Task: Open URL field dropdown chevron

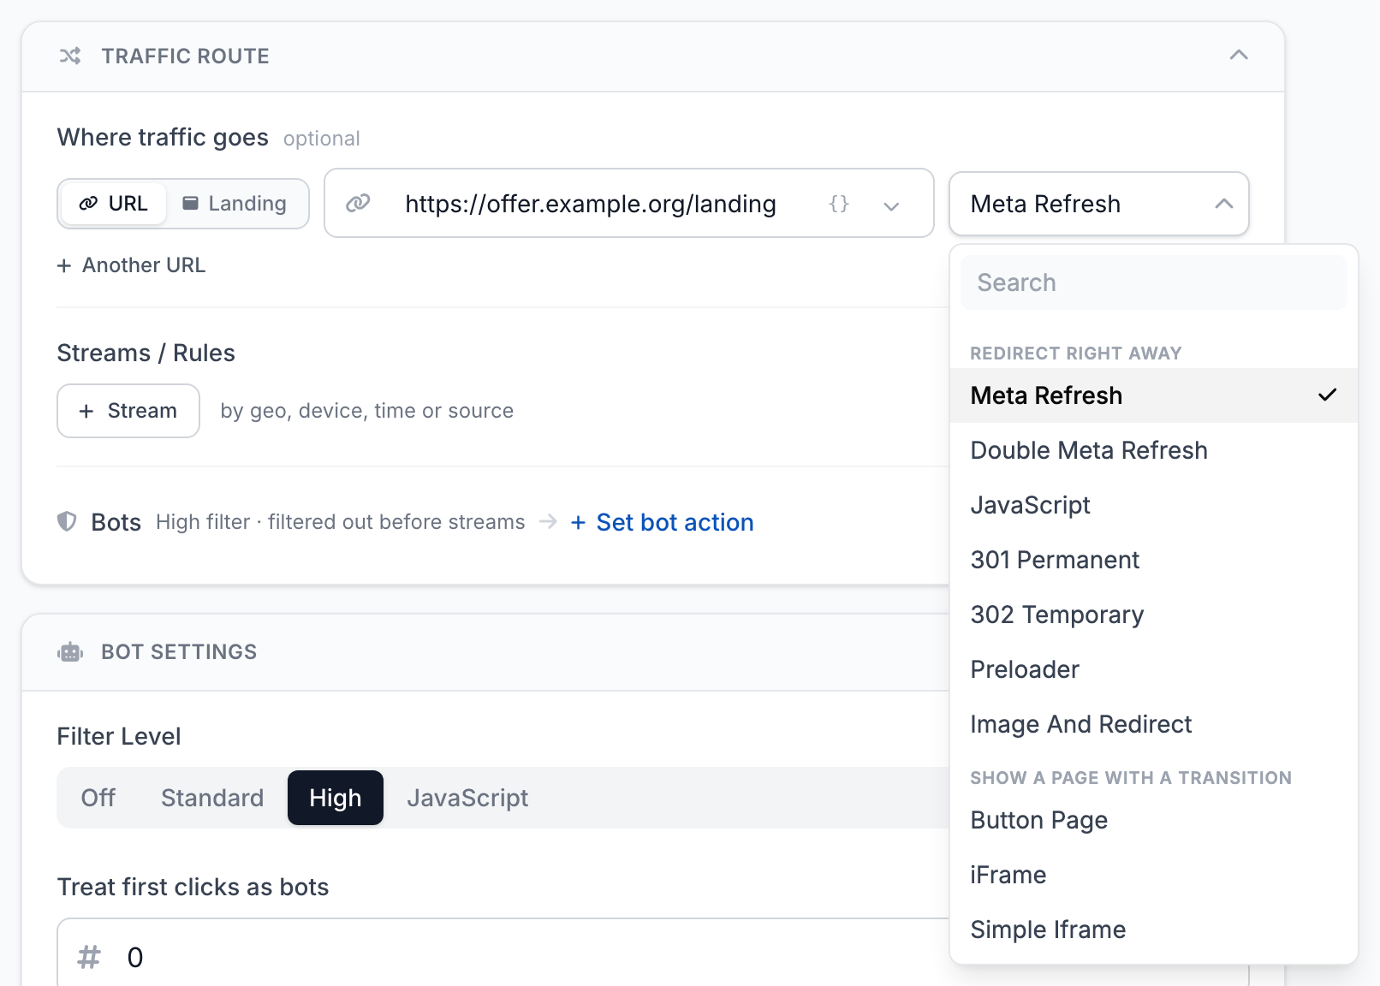Action: 891,205
